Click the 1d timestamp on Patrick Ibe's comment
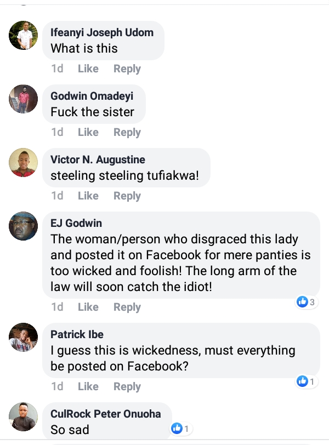 [57, 387]
